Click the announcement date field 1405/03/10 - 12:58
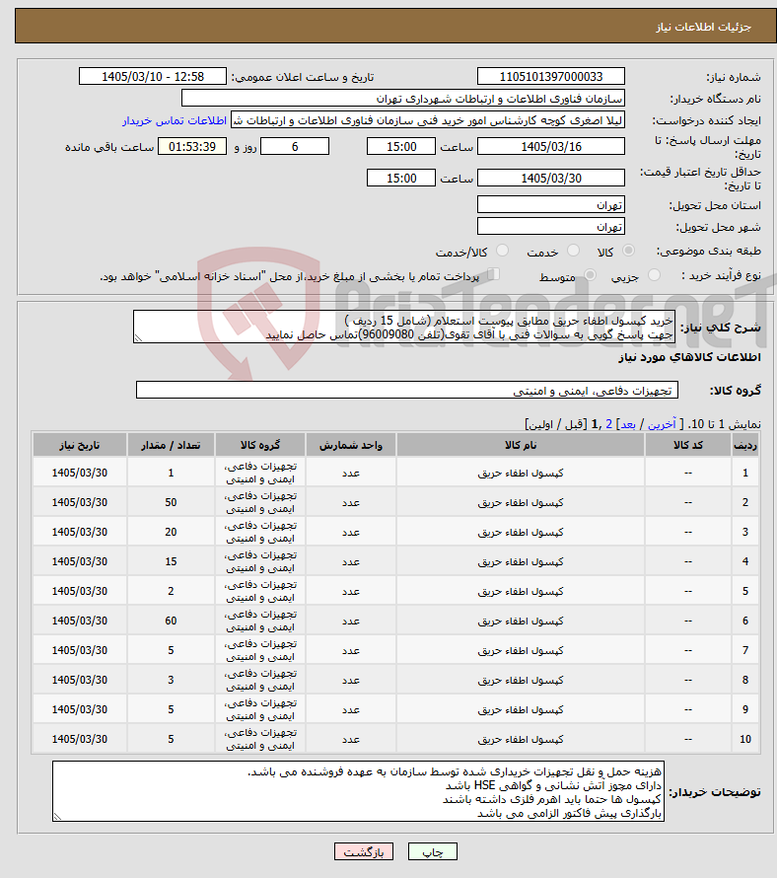The image size is (777, 878). click(x=153, y=76)
